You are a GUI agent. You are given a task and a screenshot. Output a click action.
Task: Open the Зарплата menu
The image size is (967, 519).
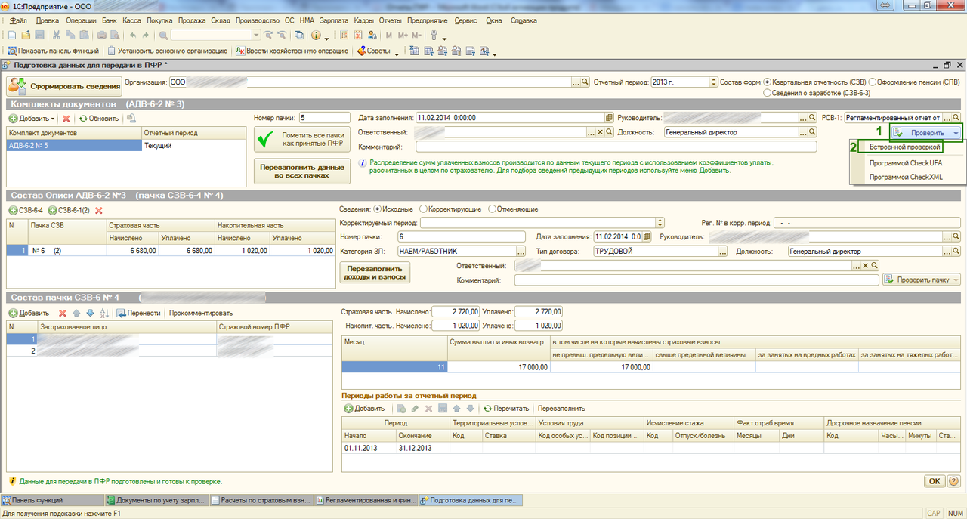(x=333, y=20)
